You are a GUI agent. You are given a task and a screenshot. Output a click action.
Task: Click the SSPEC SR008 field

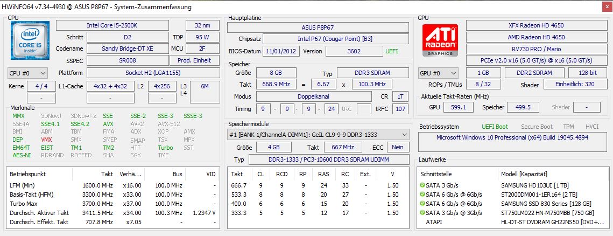coord(128,61)
